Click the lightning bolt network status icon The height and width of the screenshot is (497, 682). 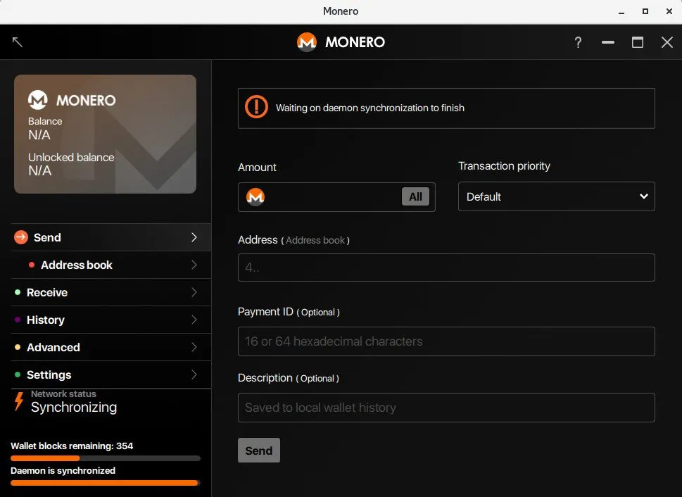(19, 401)
